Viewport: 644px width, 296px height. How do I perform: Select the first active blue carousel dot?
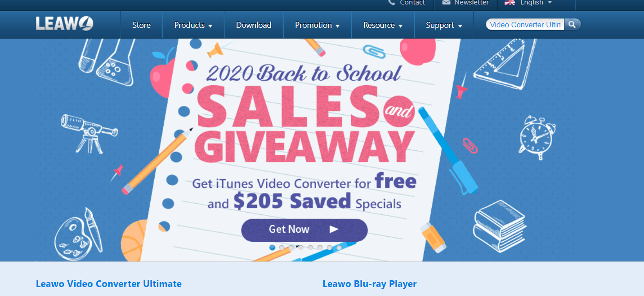pos(273,248)
